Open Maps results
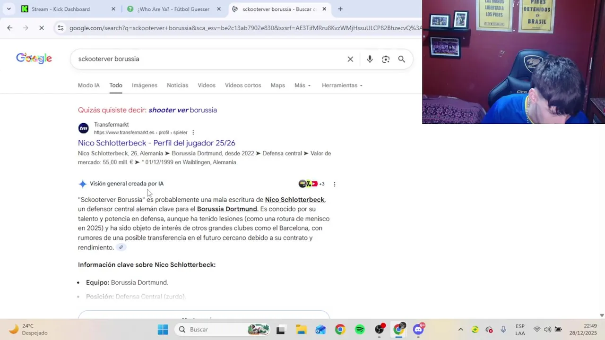This screenshot has height=340, width=605. click(x=278, y=85)
